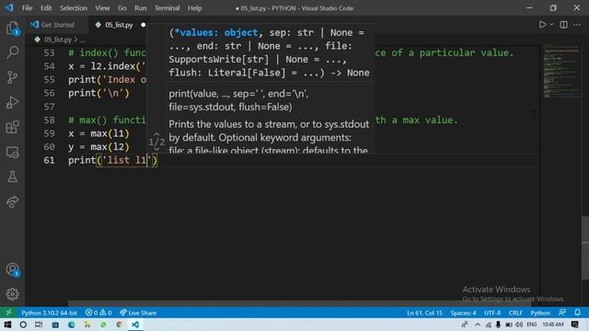This screenshot has height=331, width=589.
Task: Open Chrome from taskbar
Action: 119,325
